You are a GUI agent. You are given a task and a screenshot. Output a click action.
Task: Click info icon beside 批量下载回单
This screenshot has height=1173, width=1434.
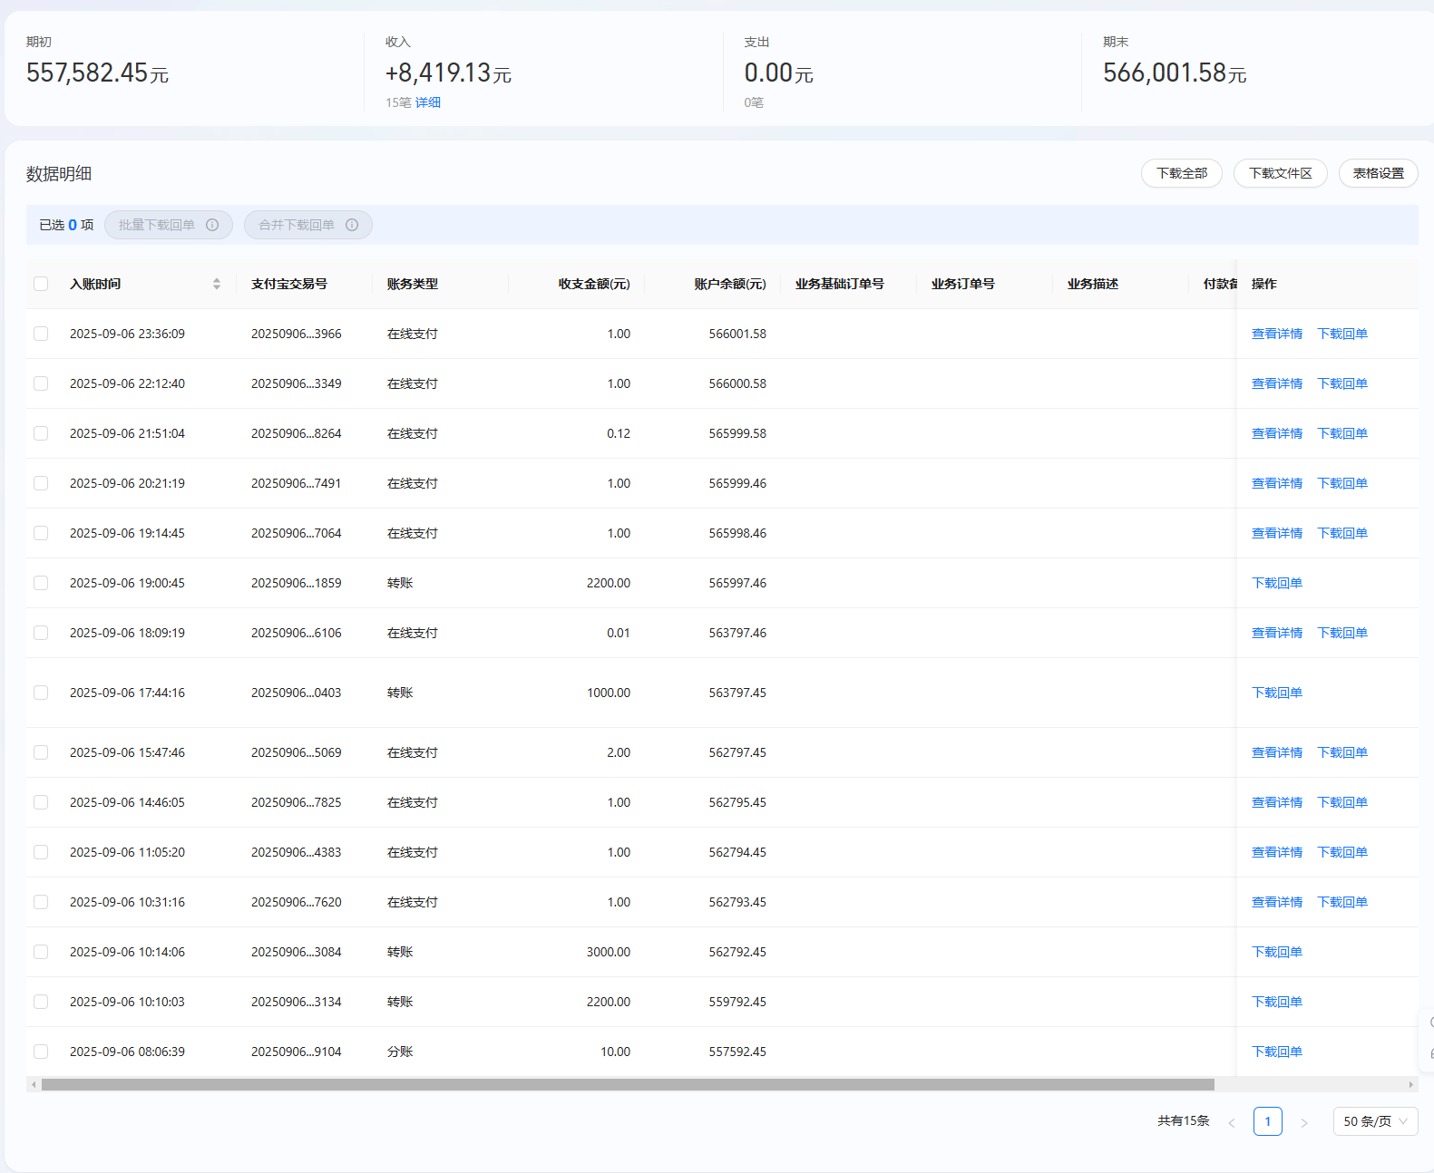[212, 225]
